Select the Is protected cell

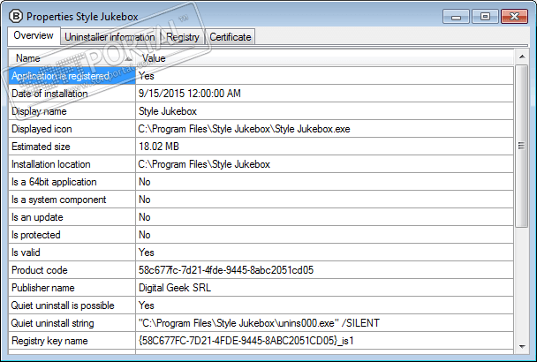(x=72, y=235)
